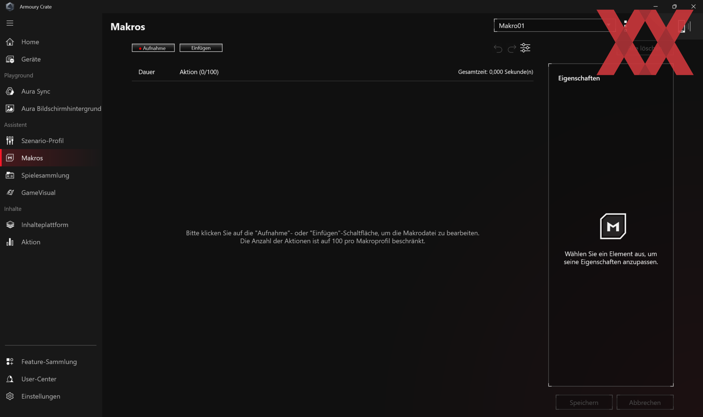
Task: Open Szenario-Profil page
Action: pos(51,141)
